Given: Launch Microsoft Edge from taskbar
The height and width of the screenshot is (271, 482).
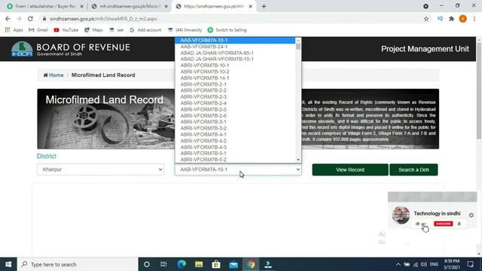Looking at the screenshot, I should (x=182, y=264).
